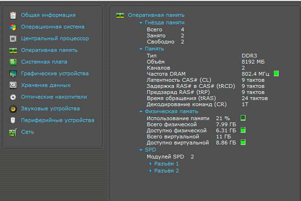301x201 pixels.
Task: Click the Модулей SPD label
Action: point(165,157)
